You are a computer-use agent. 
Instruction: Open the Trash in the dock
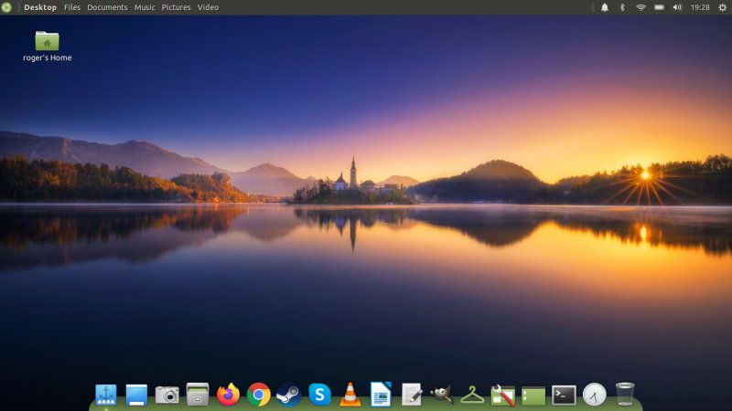(x=625, y=395)
